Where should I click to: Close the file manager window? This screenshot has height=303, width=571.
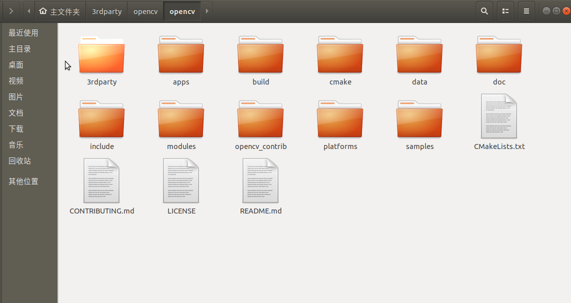(566, 11)
